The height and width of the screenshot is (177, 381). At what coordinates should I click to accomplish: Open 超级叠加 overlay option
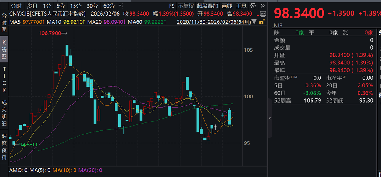pyautogui.click(x=208, y=6)
